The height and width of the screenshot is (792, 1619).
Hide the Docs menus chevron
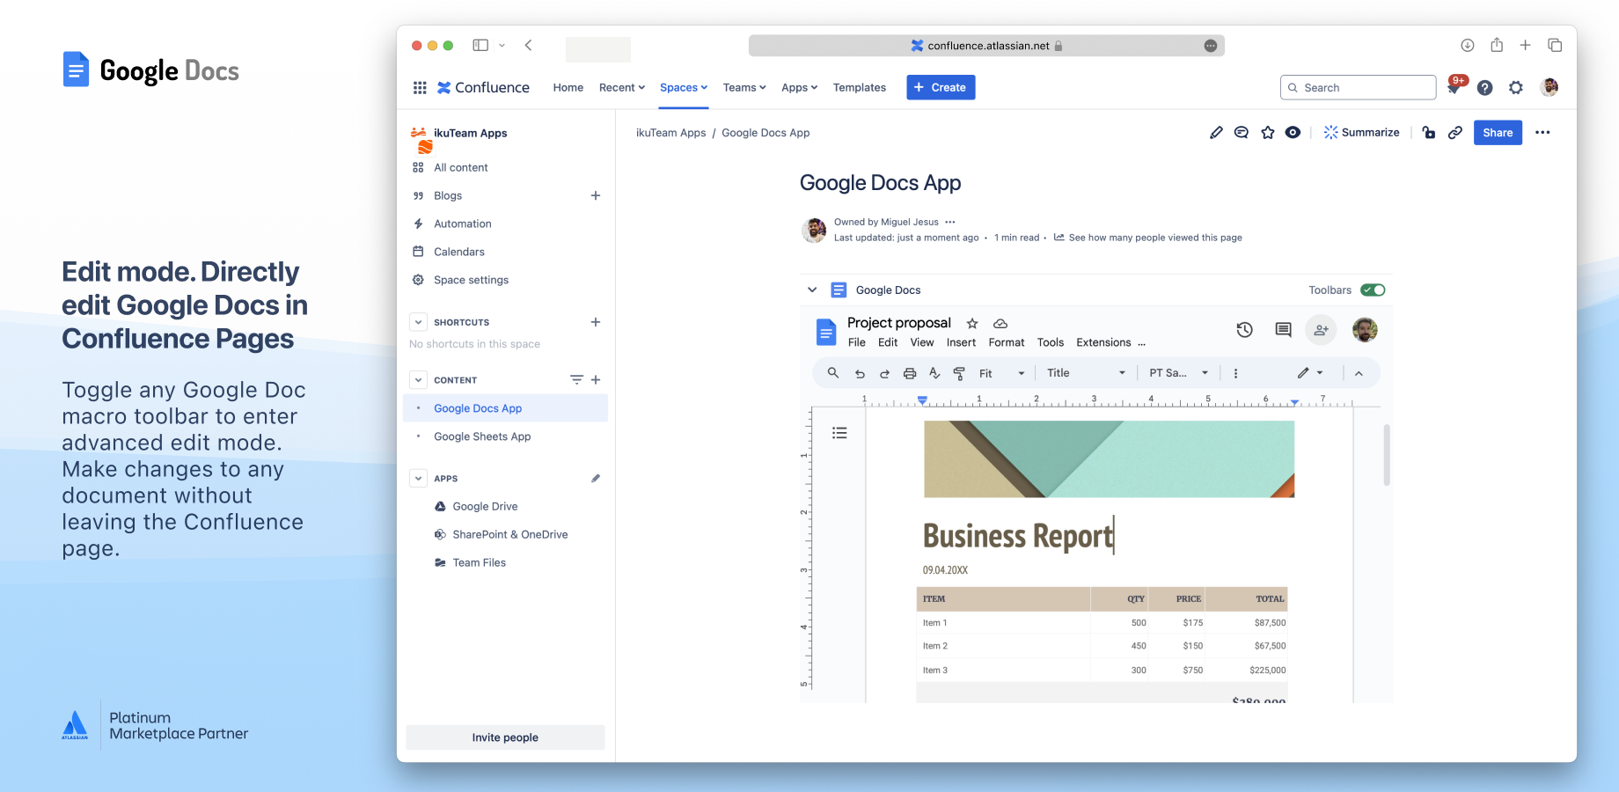click(1359, 373)
